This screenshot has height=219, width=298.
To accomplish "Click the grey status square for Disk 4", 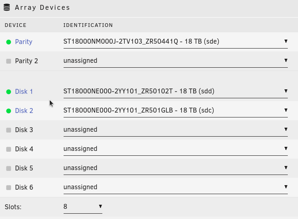I will pos(9,149).
